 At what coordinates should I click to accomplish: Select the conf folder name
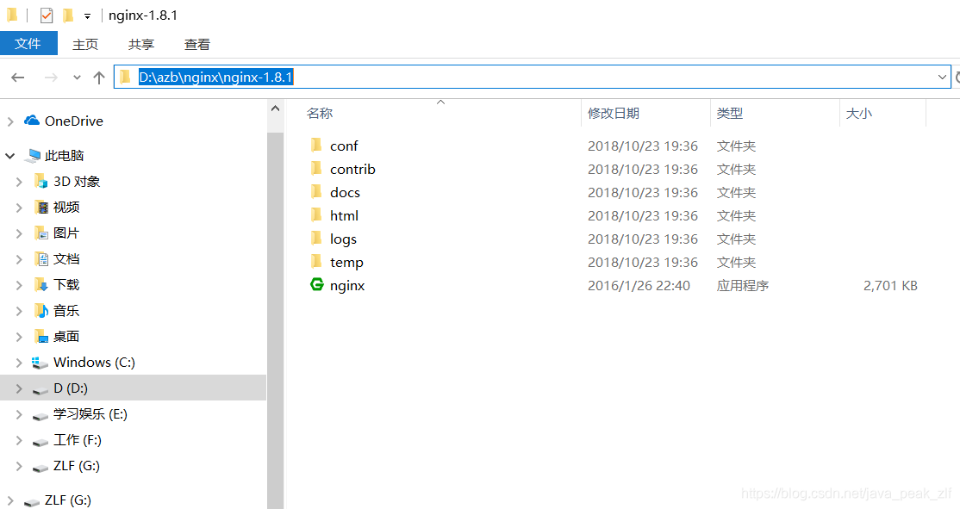point(344,146)
